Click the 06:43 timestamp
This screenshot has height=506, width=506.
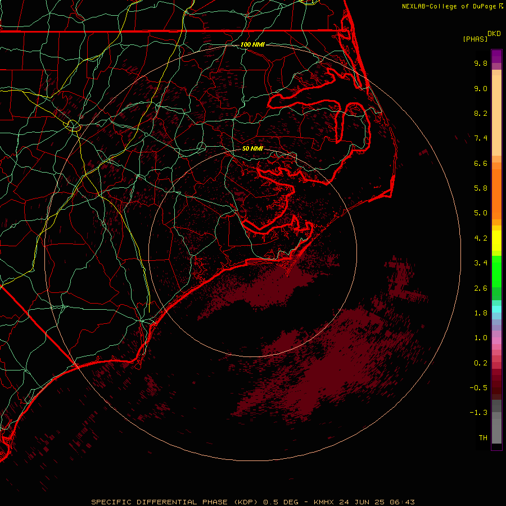tap(402, 502)
